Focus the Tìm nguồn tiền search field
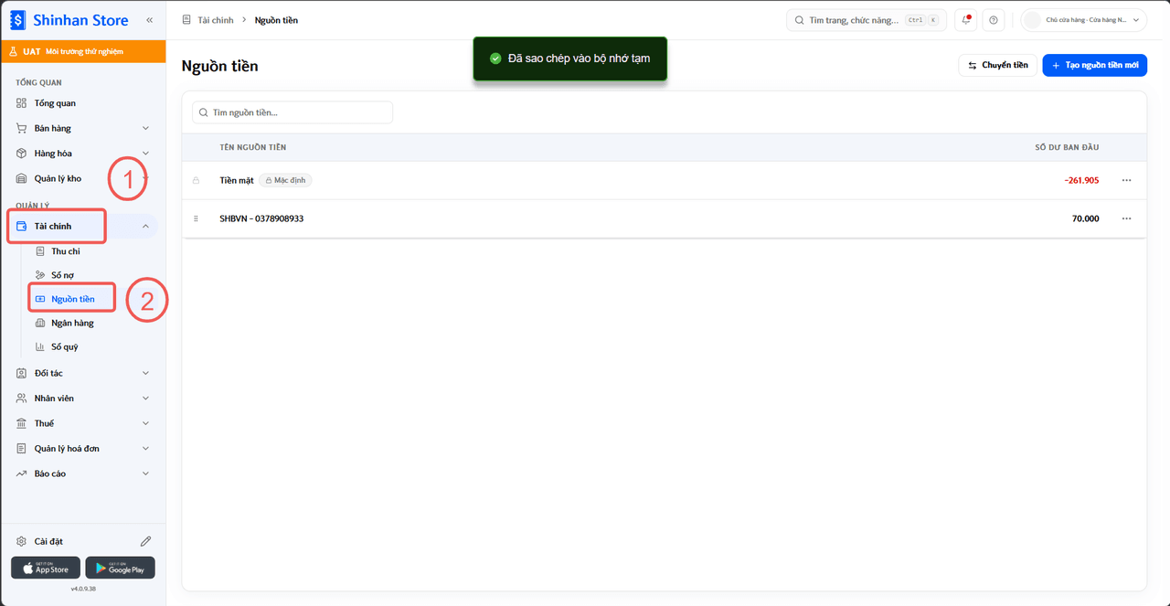Image resolution: width=1170 pixels, height=606 pixels. tap(292, 112)
